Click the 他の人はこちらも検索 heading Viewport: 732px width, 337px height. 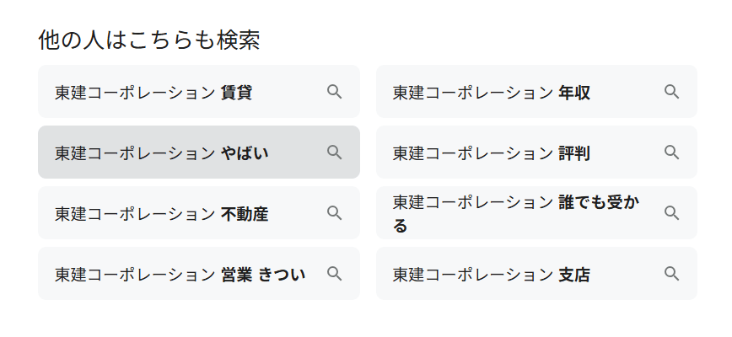(x=148, y=39)
